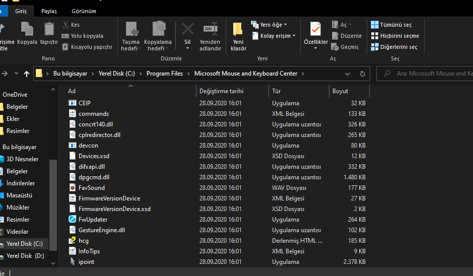
Task: Expand the address bar history dropdown chevron
Action: [x=348, y=74]
